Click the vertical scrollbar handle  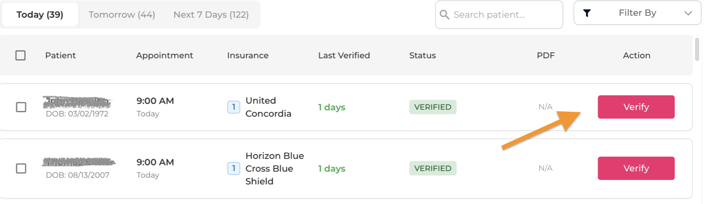point(697,49)
